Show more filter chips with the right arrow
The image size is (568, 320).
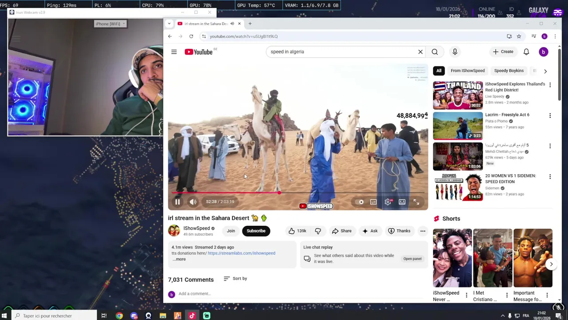pyautogui.click(x=545, y=71)
